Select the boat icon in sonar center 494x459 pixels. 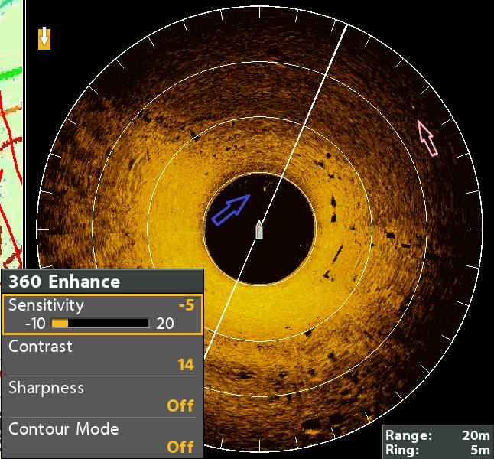(x=259, y=230)
